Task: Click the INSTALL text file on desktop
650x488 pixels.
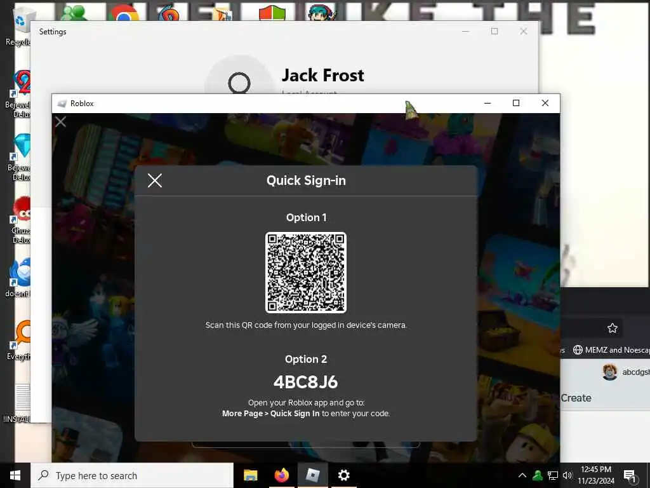Action: 17,403
